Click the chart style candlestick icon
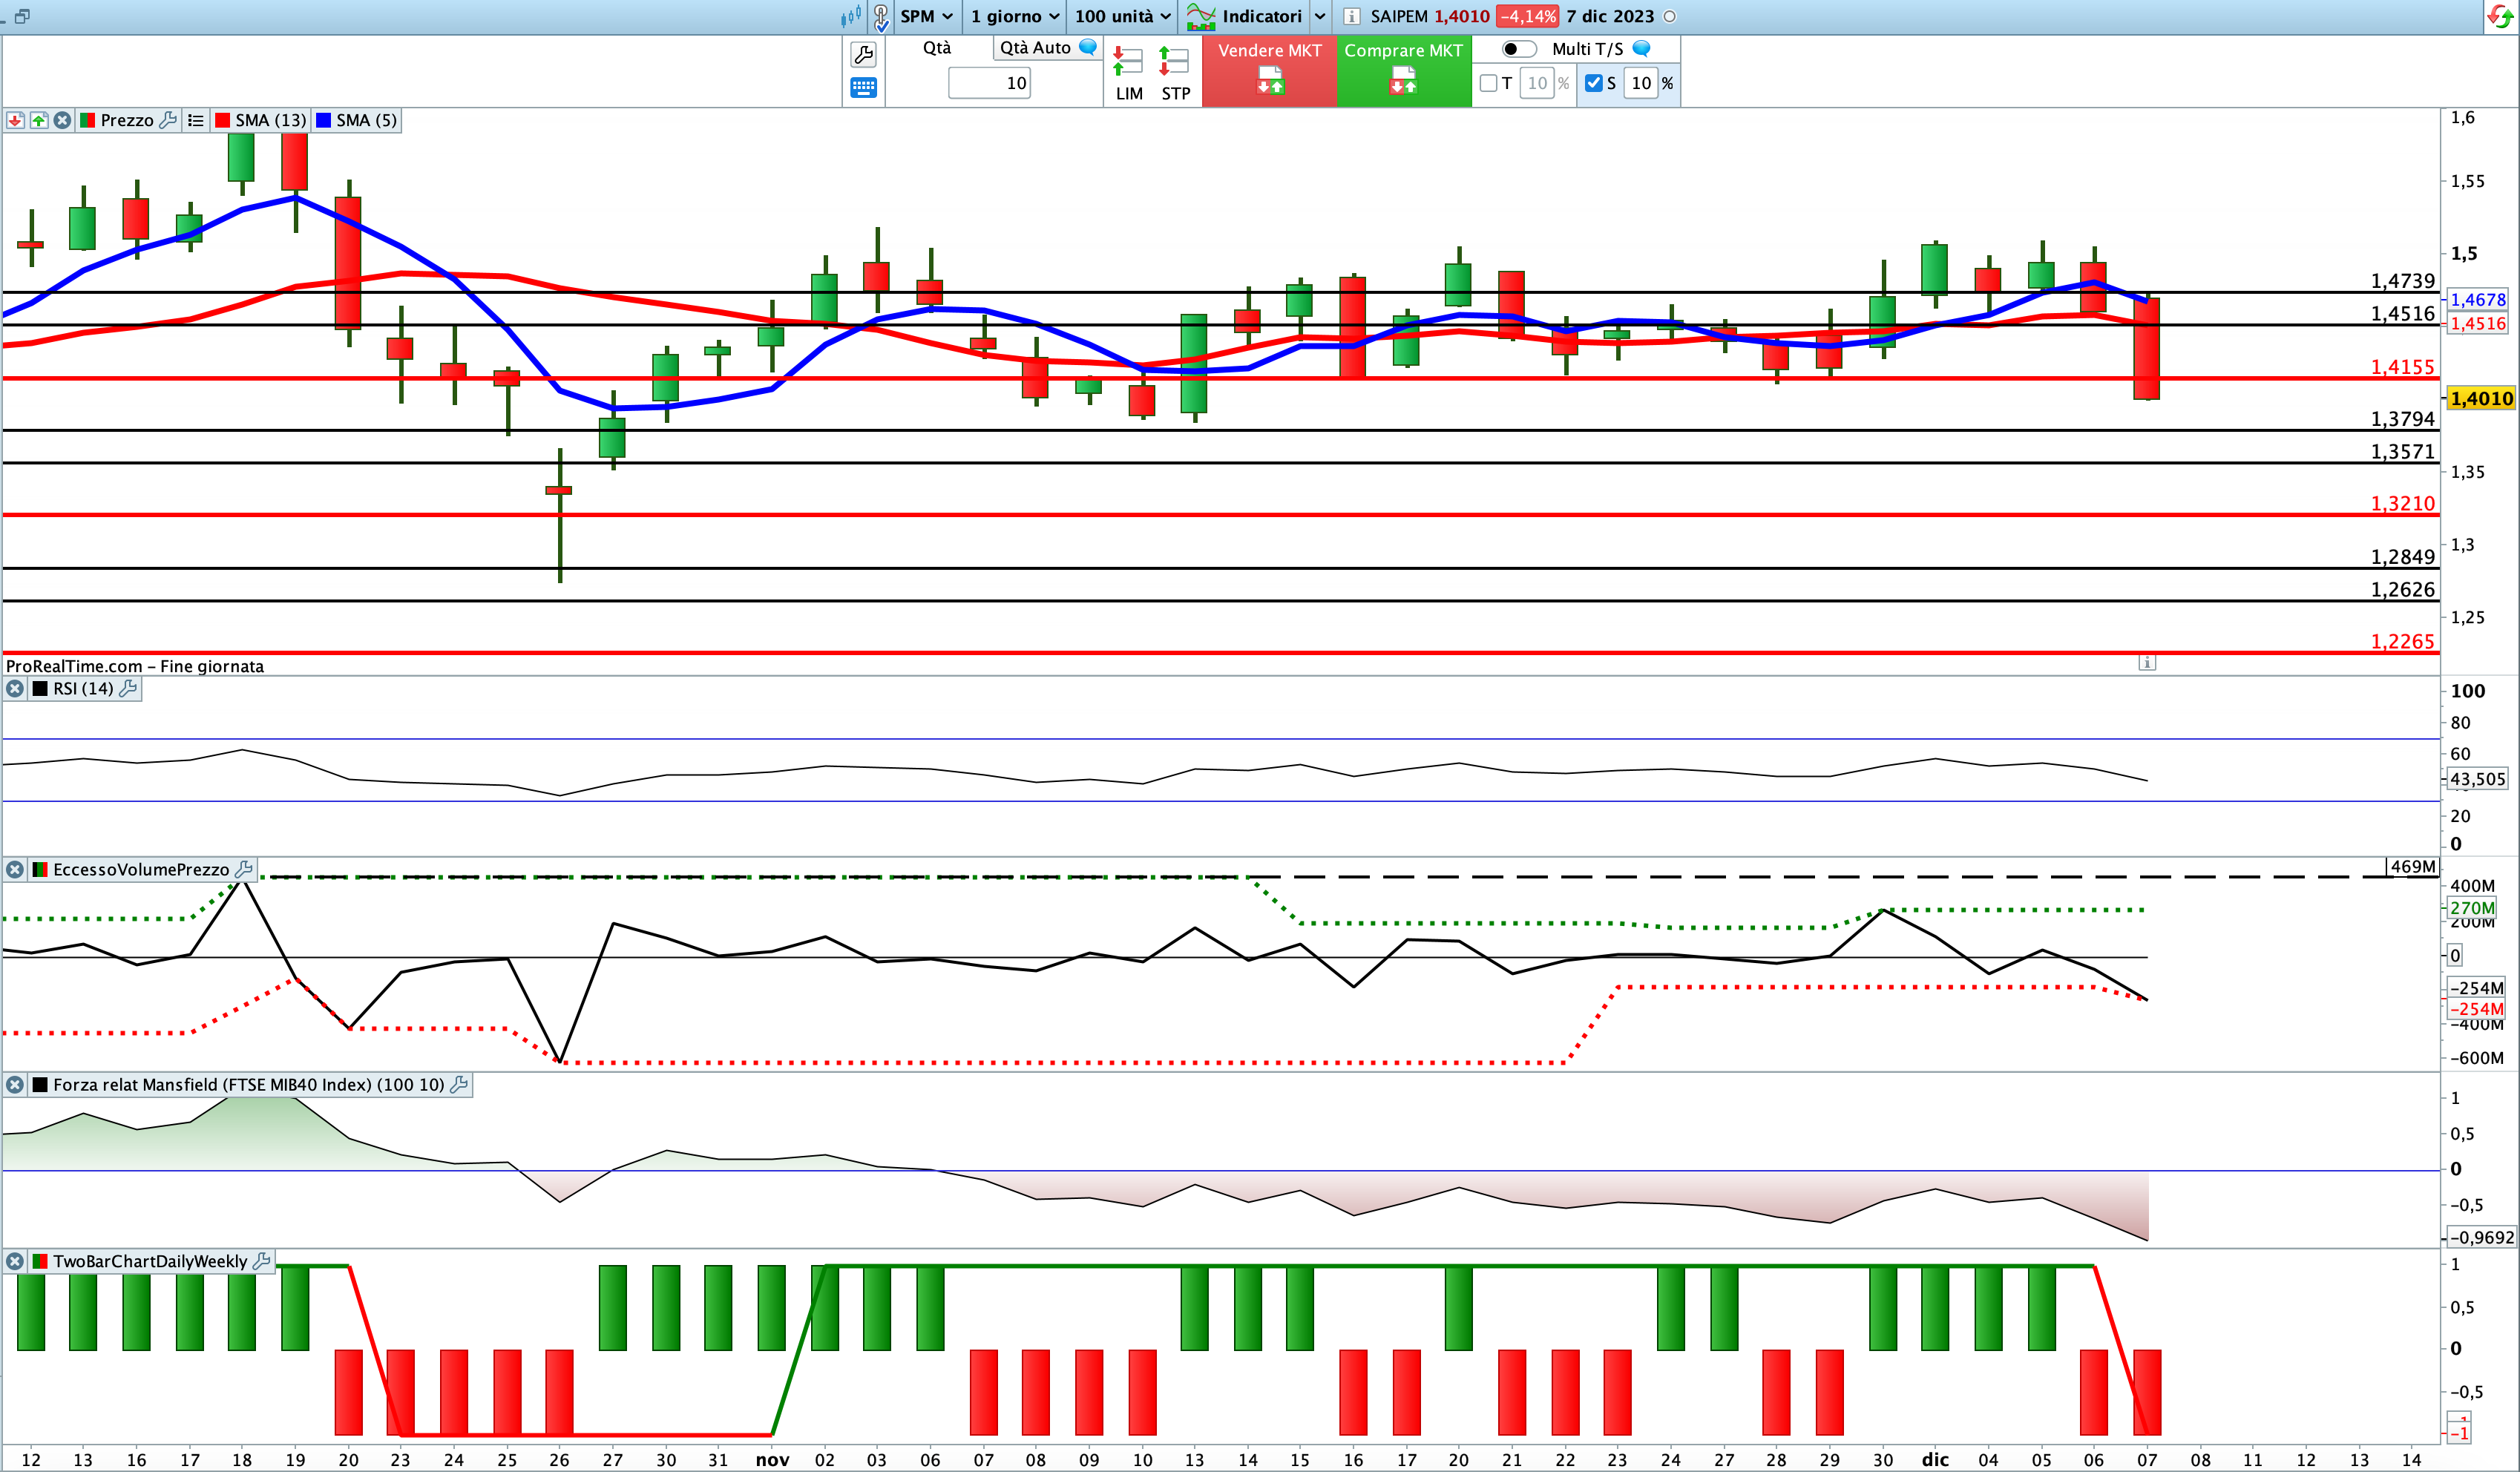The height and width of the screenshot is (1472, 2520). click(x=851, y=16)
